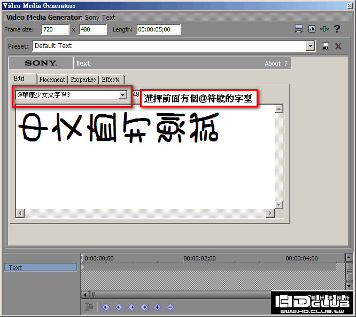Screen dimensions: 356x317
Task: Click text area scroll down arrow
Action: click(x=279, y=205)
